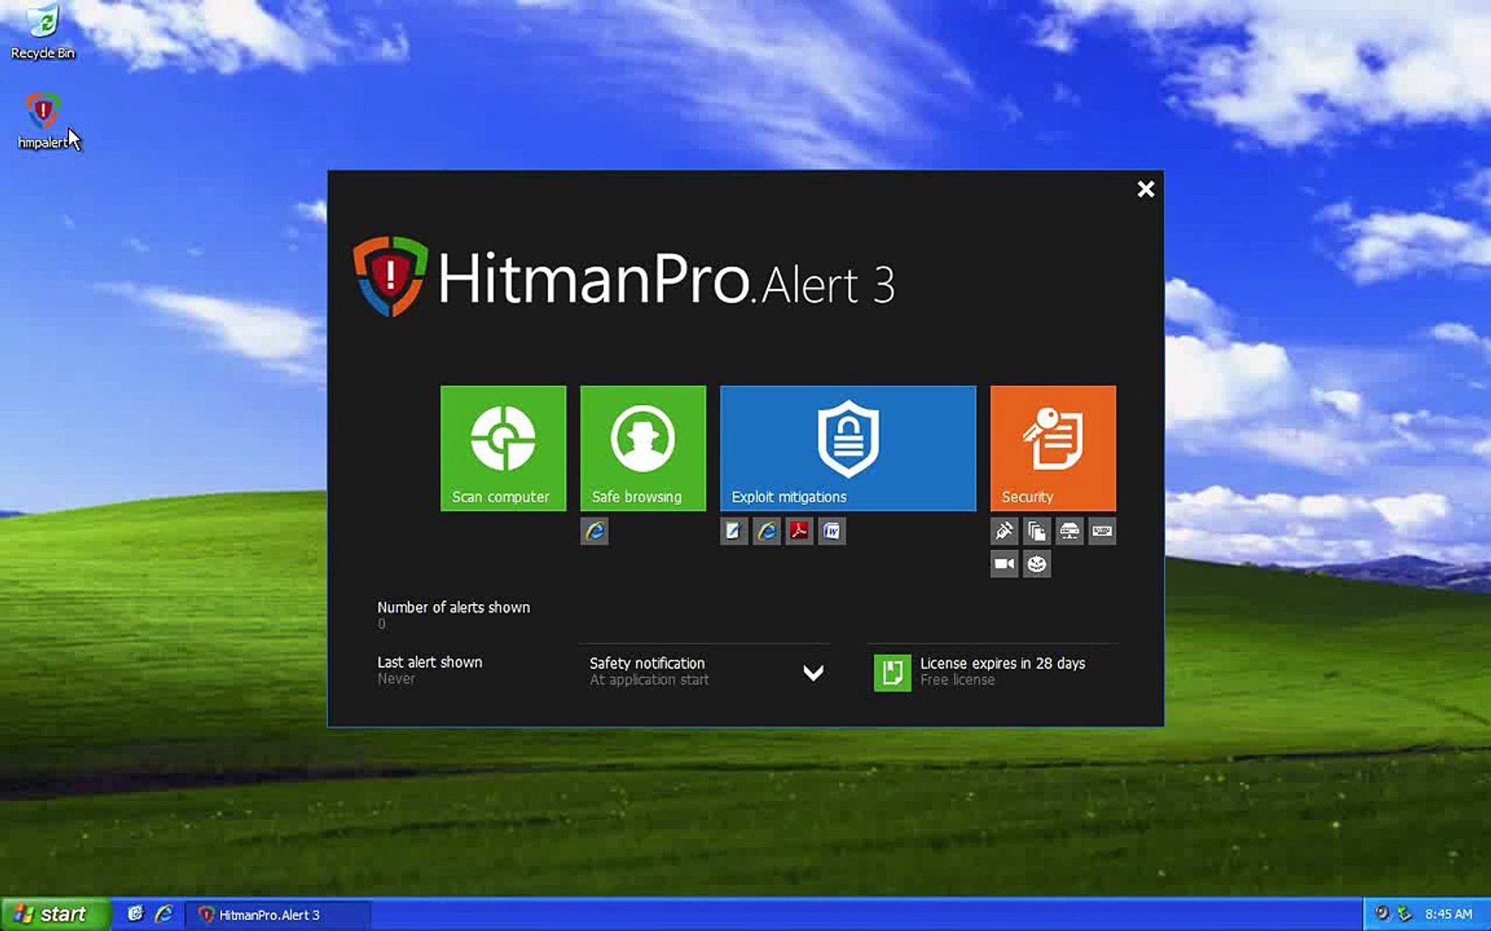Click the webcam camera icon under Security

1004,564
